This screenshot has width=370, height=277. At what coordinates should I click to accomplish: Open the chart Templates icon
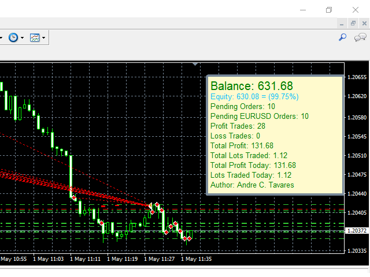[35, 38]
